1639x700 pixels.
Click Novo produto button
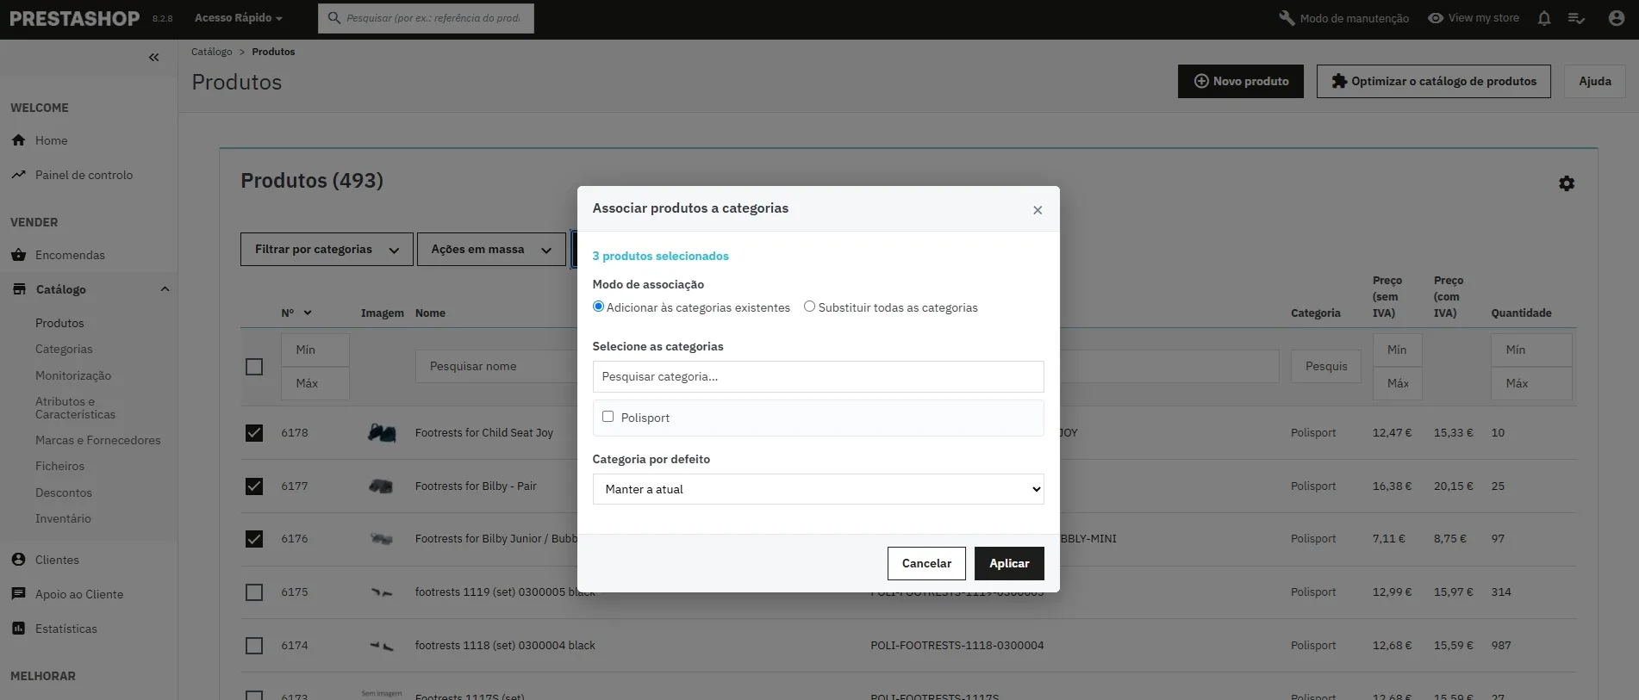click(x=1241, y=81)
